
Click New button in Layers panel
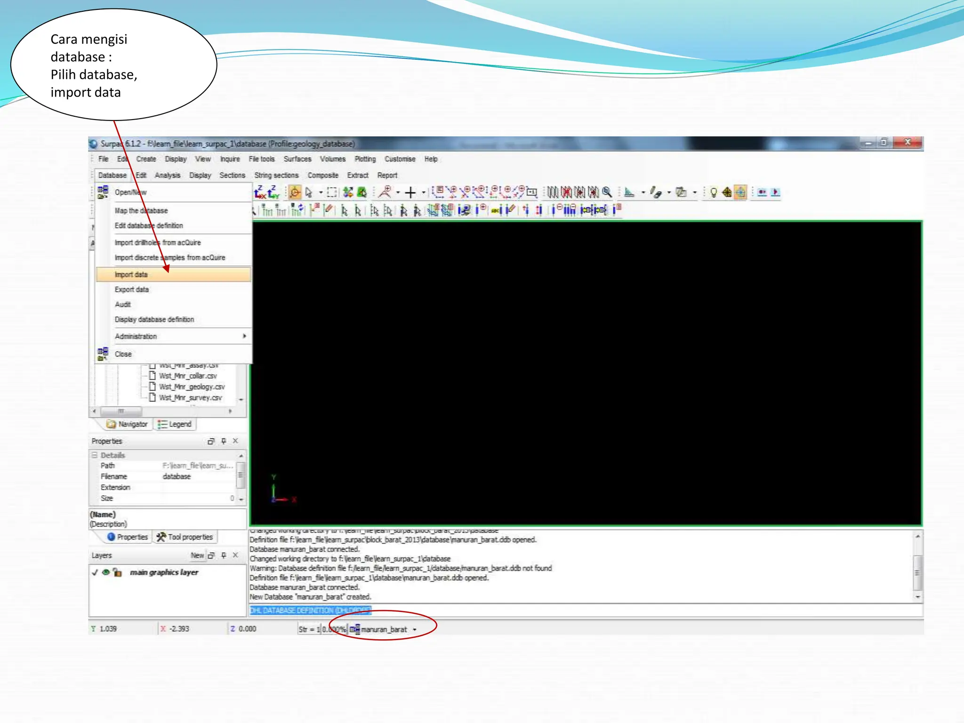tap(197, 555)
